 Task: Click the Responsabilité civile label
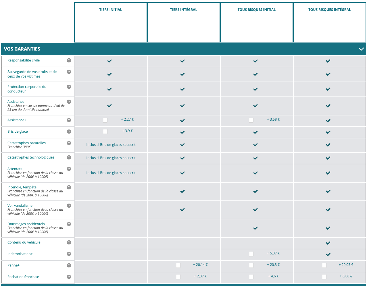[24, 60]
